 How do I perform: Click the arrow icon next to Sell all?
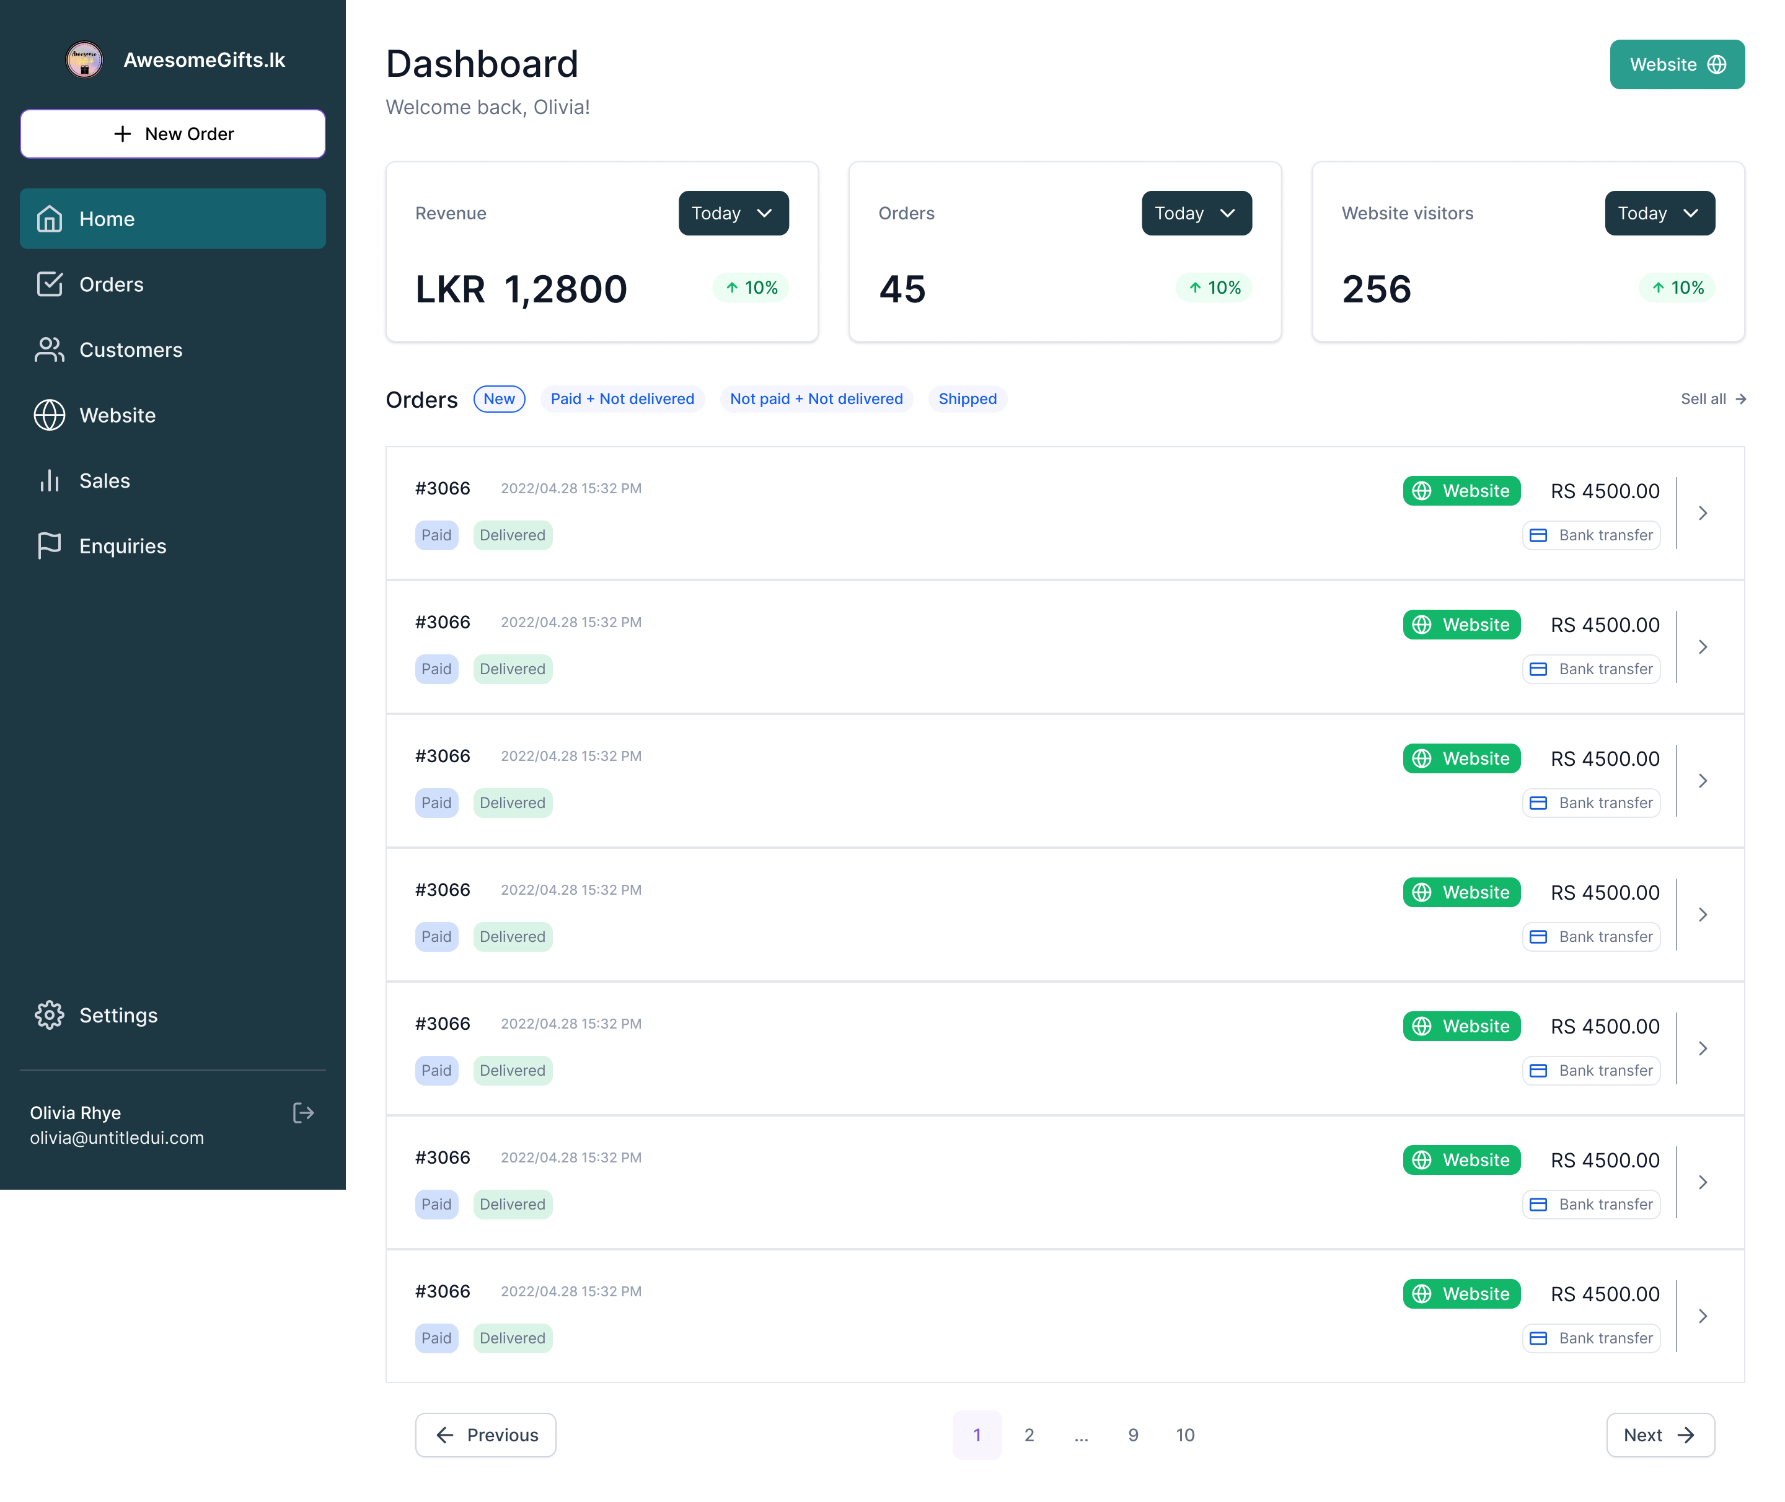coord(1741,398)
